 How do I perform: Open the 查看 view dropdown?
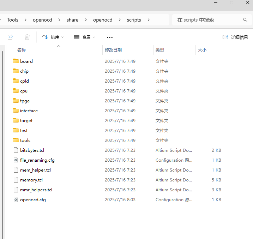coord(84,37)
